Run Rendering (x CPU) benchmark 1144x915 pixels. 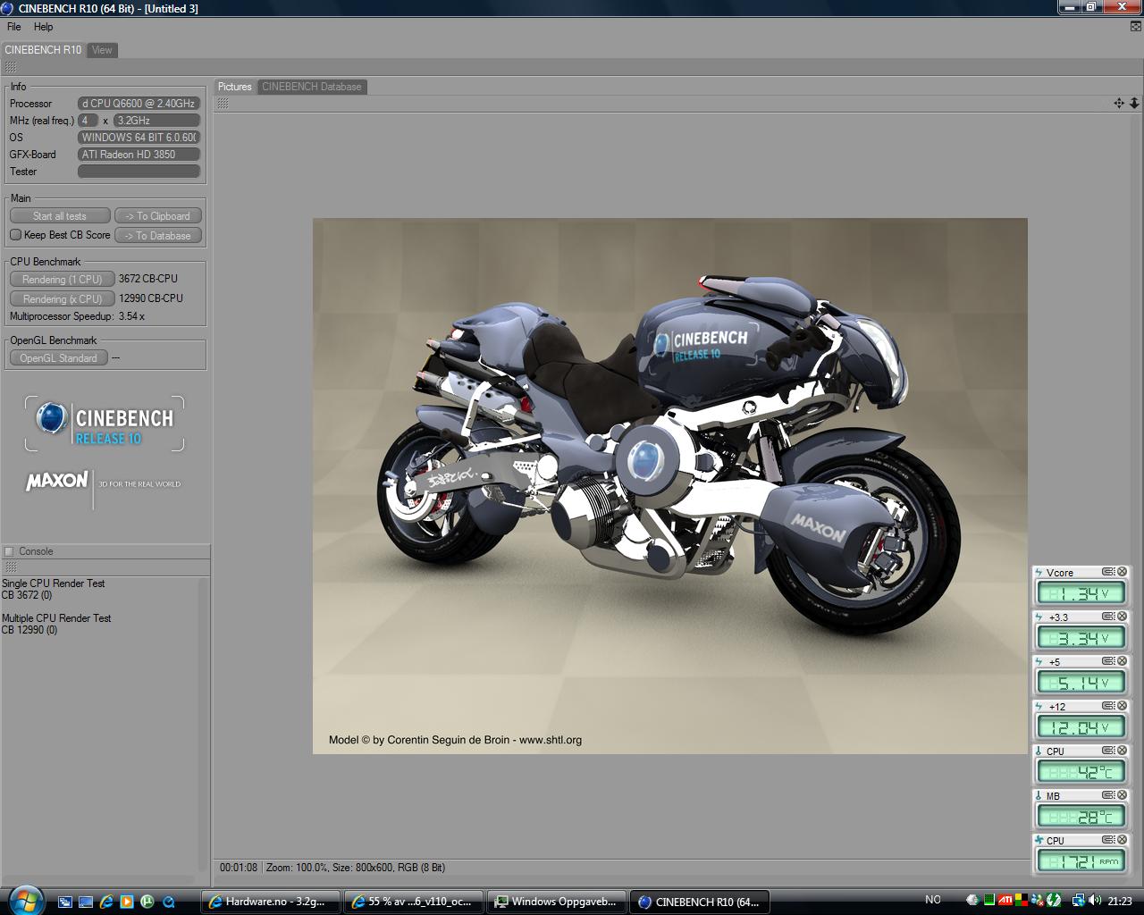(x=62, y=299)
